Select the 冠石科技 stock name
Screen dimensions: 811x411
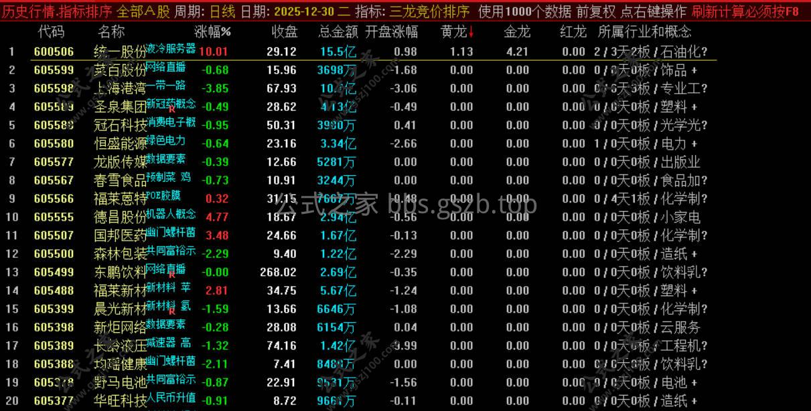coord(121,126)
